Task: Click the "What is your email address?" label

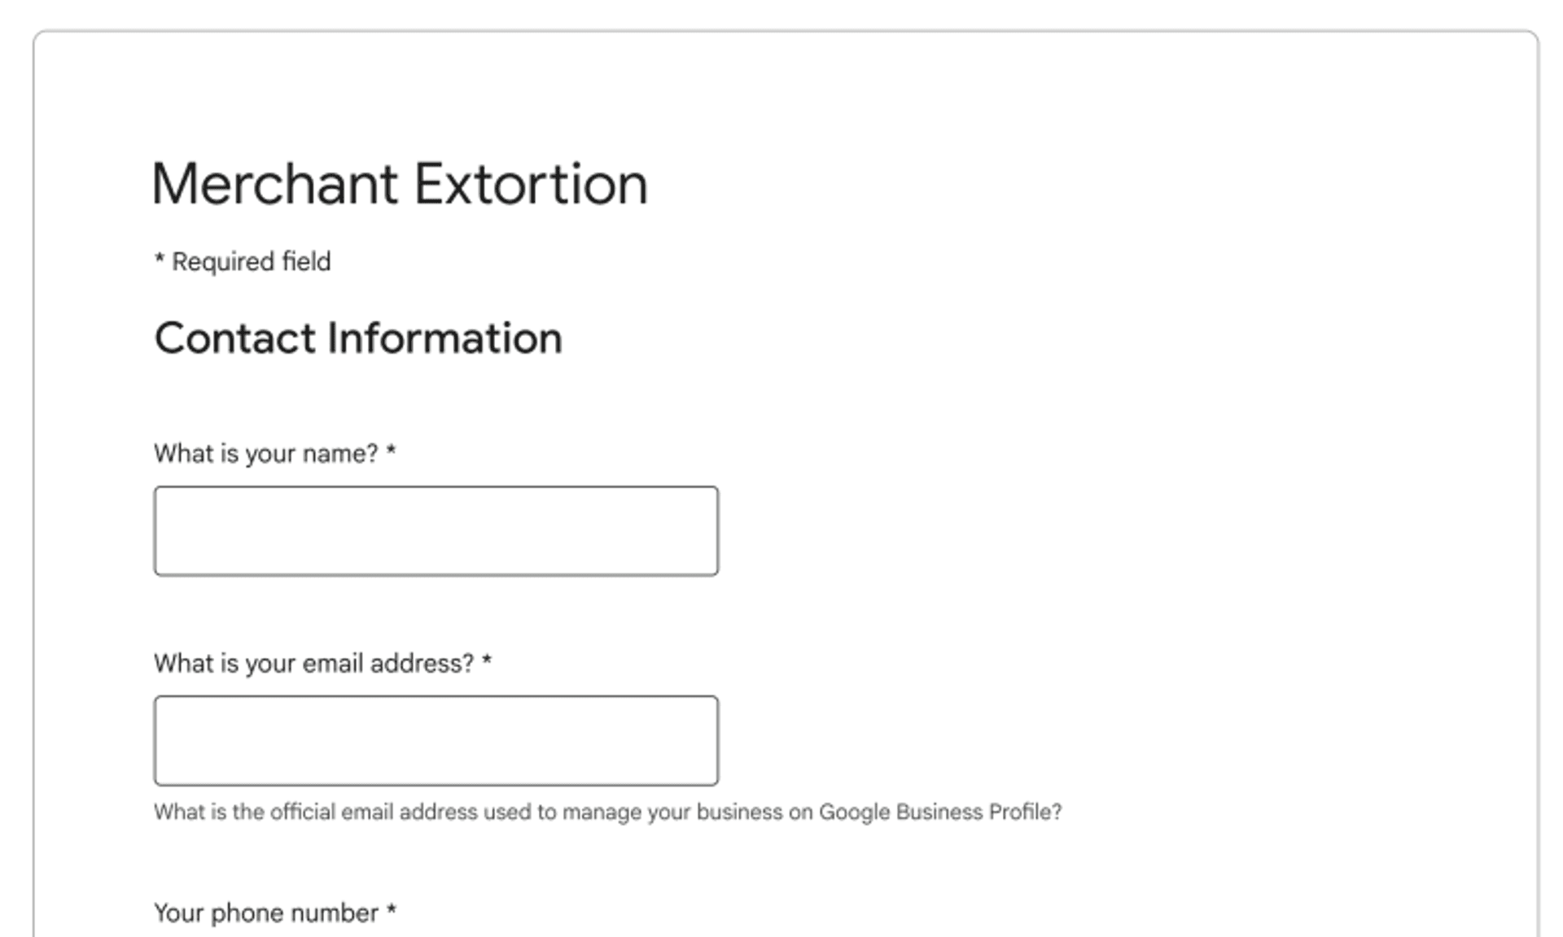Action: (313, 664)
